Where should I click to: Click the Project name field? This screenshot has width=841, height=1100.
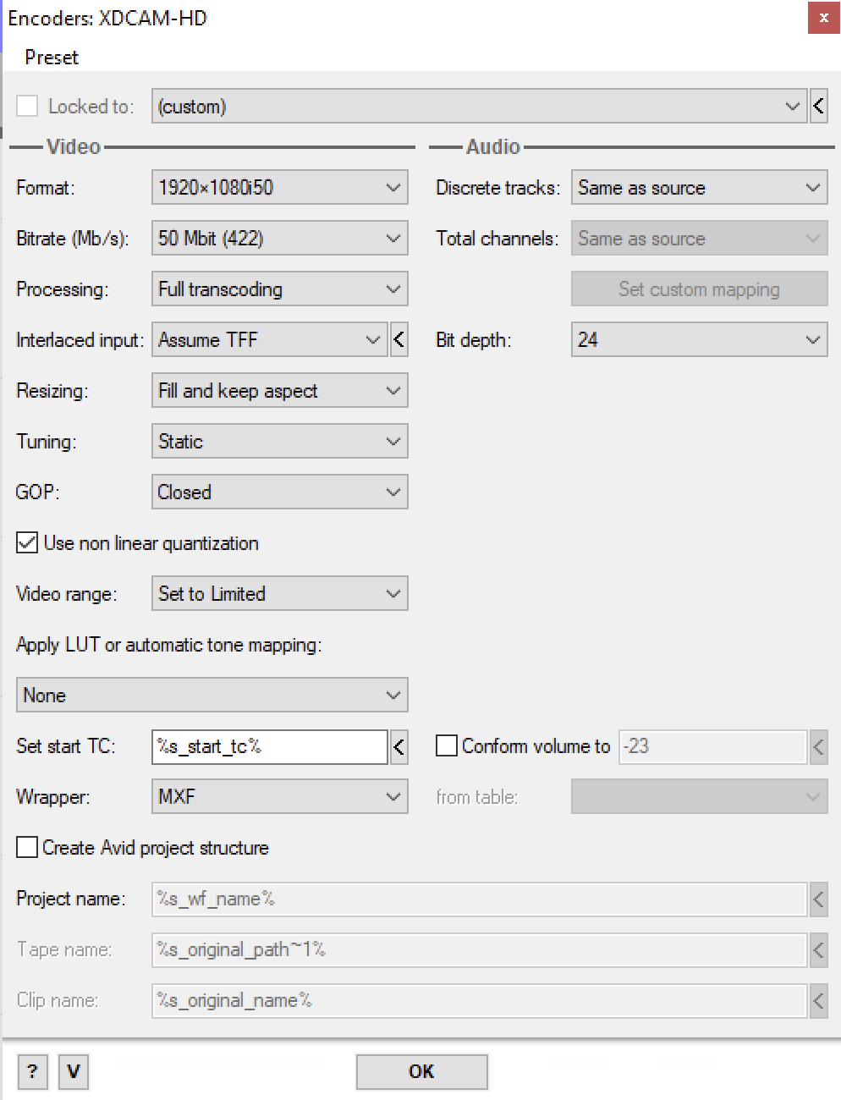[479, 899]
